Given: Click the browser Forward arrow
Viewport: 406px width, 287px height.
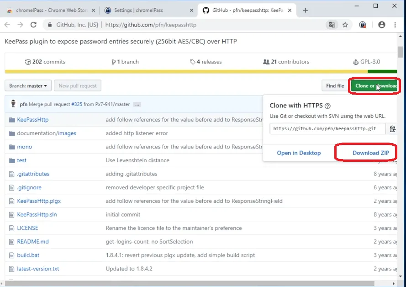Looking at the screenshot, I should 20,25.
